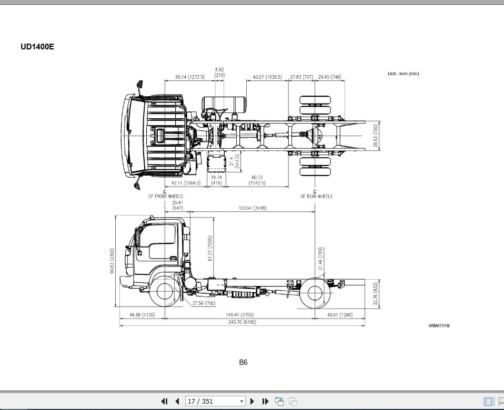The width and height of the screenshot is (504, 410).
Task: Jump to the last page
Action: [x=265, y=401]
